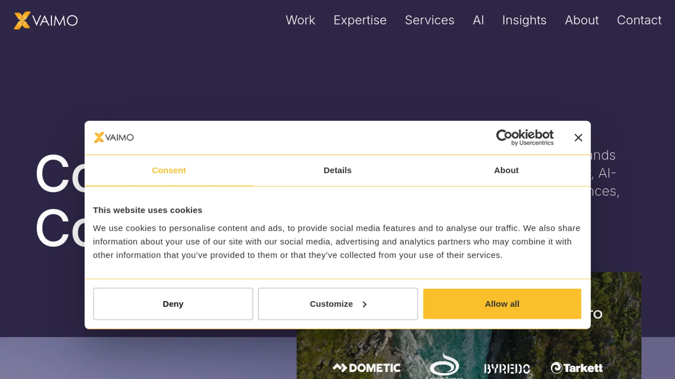Click the Byredo brand logo
The image size is (675, 379).
click(x=507, y=369)
